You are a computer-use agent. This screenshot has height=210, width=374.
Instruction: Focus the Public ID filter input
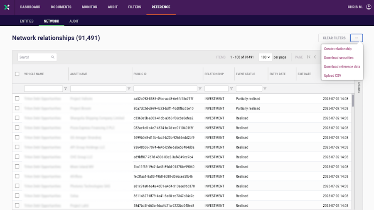tap(165, 88)
